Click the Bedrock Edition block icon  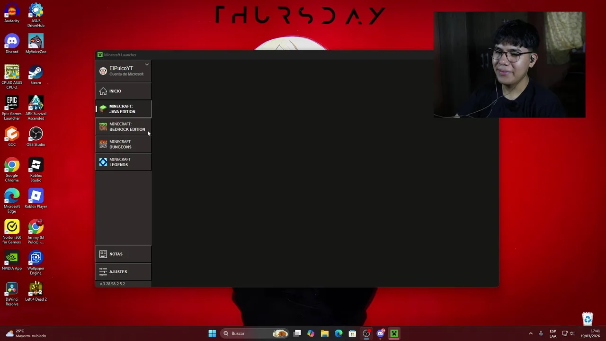point(103,126)
